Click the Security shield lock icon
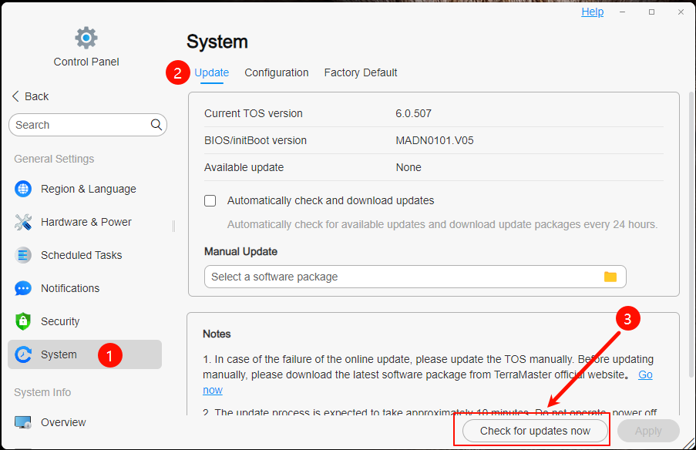 click(23, 321)
